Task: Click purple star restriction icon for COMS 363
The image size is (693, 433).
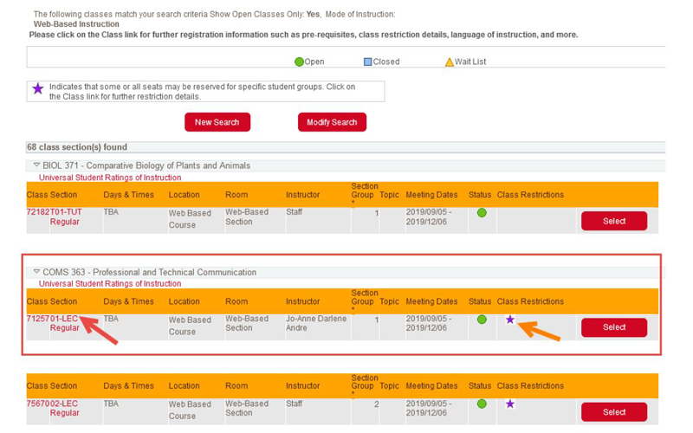Action: pos(510,320)
